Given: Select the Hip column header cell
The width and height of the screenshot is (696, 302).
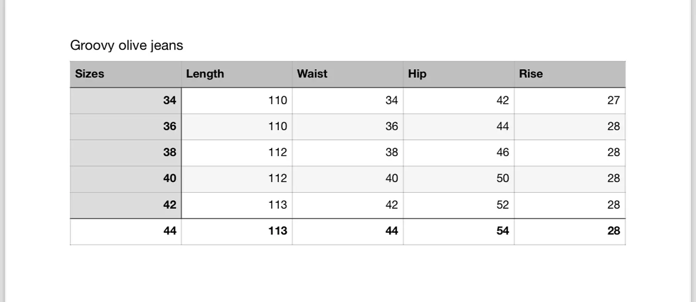Looking at the screenshot, I should [x=458, y=74].
